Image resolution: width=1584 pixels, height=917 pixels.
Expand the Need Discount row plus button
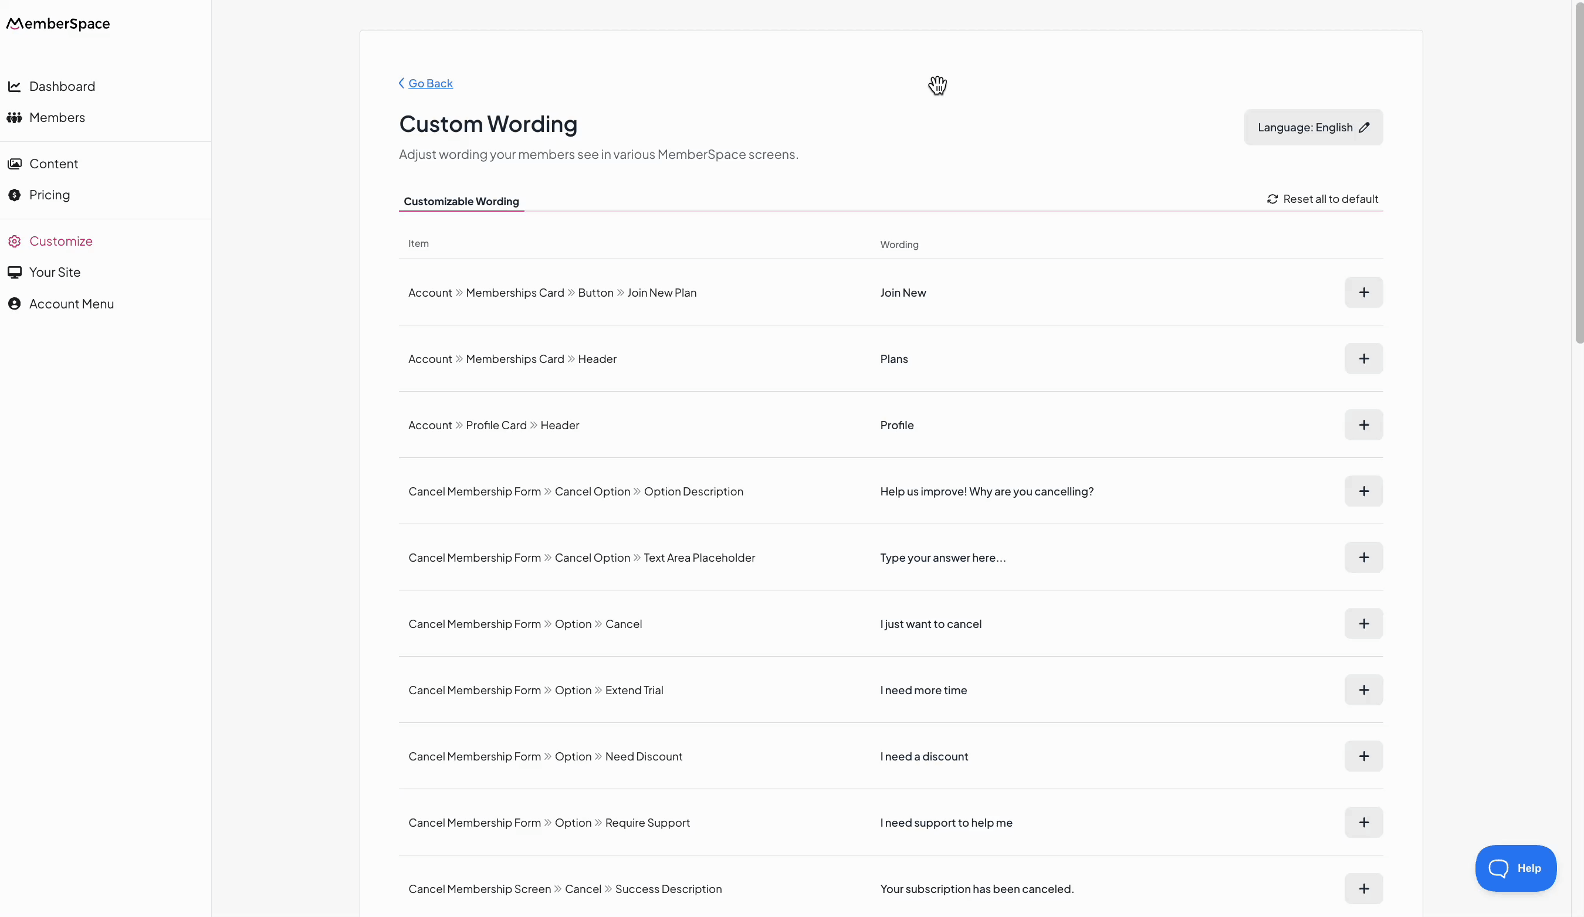point(1363,756)
